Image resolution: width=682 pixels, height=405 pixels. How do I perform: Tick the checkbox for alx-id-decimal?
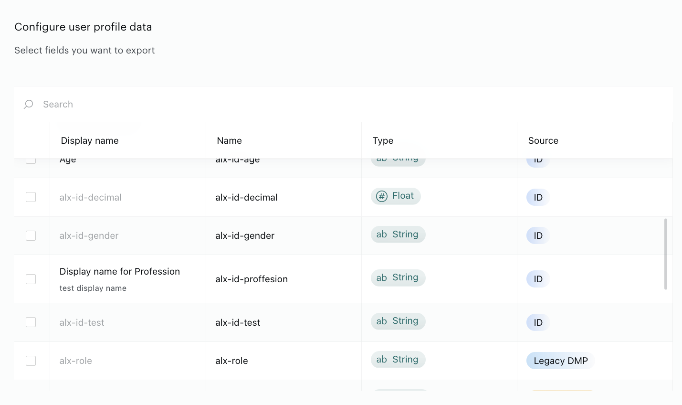[31, 197]
